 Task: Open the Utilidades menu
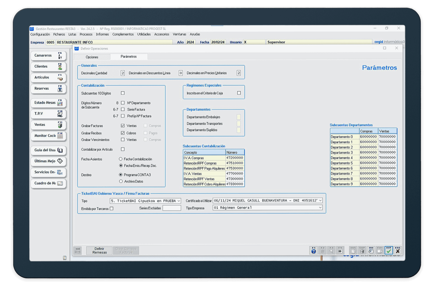144,34
